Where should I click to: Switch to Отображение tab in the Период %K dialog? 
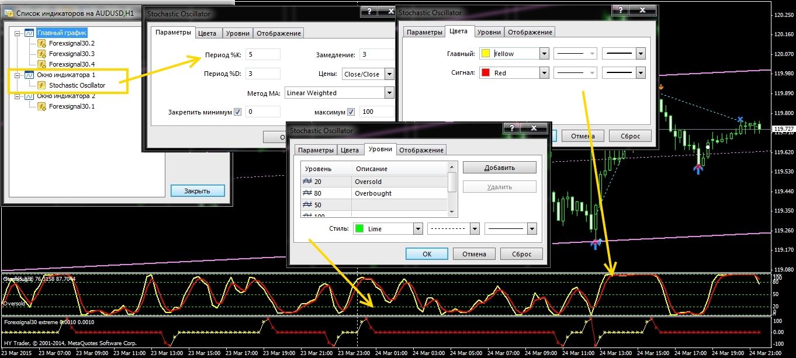(279, 33)
